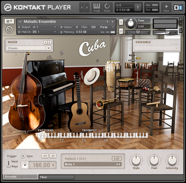Click the volume slider
The image size is (186, 183).
165,33
